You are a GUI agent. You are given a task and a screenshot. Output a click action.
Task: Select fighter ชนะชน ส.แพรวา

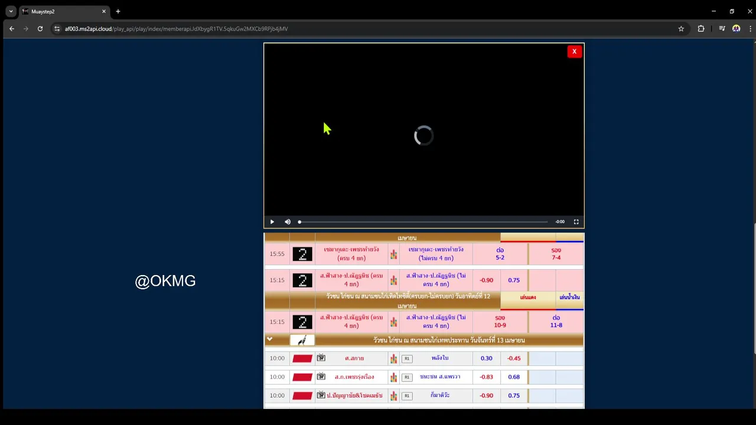pyautogui.click(x=440, y=377)
